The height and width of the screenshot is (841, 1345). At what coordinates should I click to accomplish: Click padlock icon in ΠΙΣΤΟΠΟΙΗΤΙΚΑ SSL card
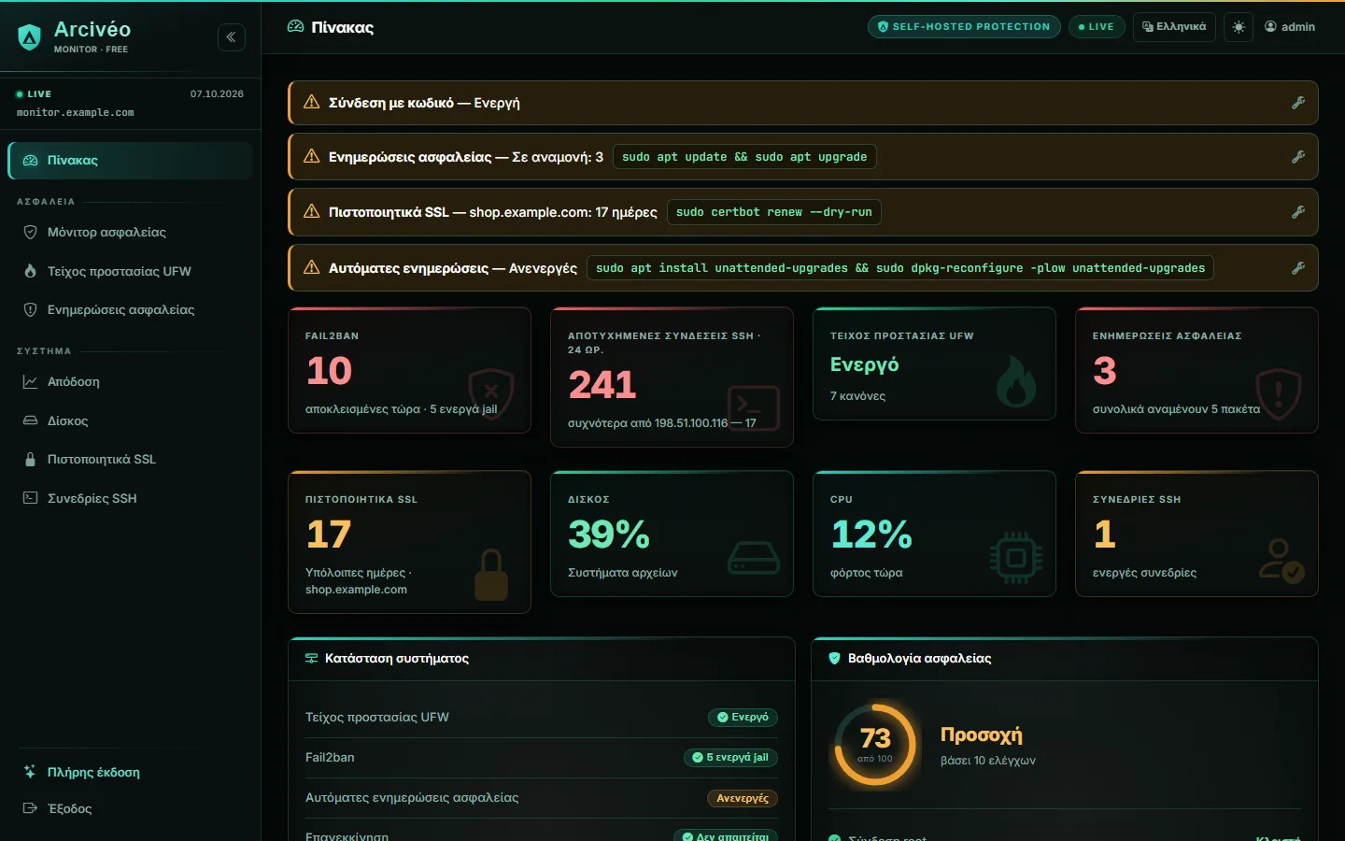491,575
